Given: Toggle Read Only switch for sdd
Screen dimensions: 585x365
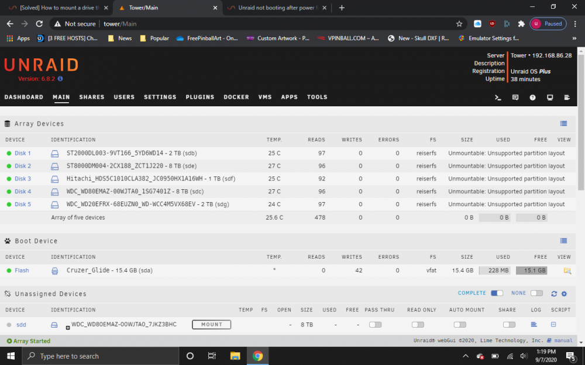Looking at the screenshot, I should pos(418,324).
